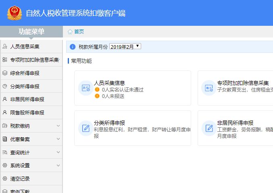
Task: Click the ID card icon on 人员采集信息 card
Action: [x=86, y=88]
